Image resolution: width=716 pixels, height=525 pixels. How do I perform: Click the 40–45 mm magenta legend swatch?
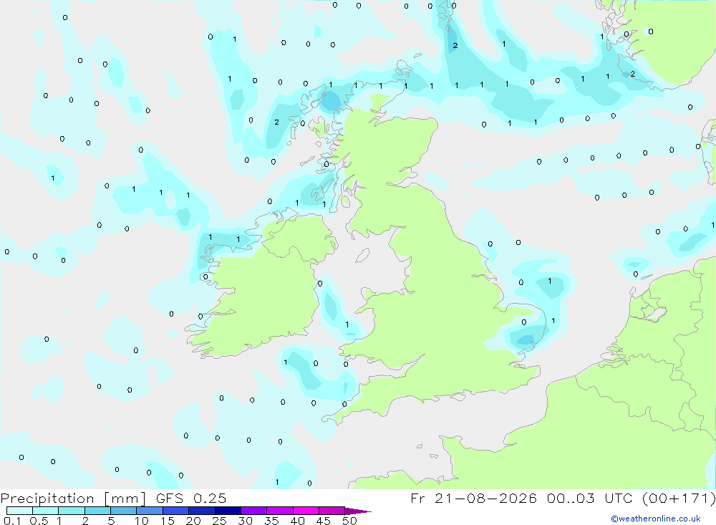pos(306,511)
